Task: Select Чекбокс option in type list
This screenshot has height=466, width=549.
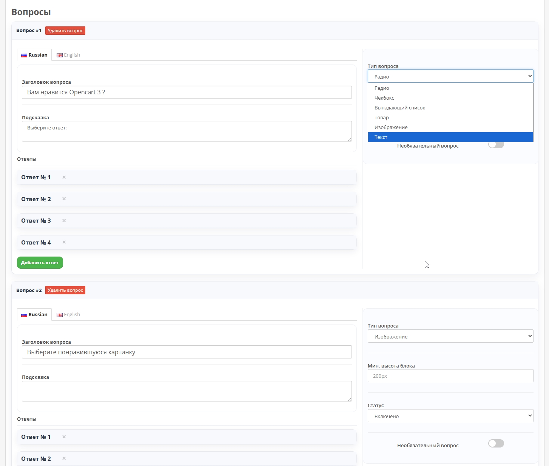Action: click(x=384, y=98)
